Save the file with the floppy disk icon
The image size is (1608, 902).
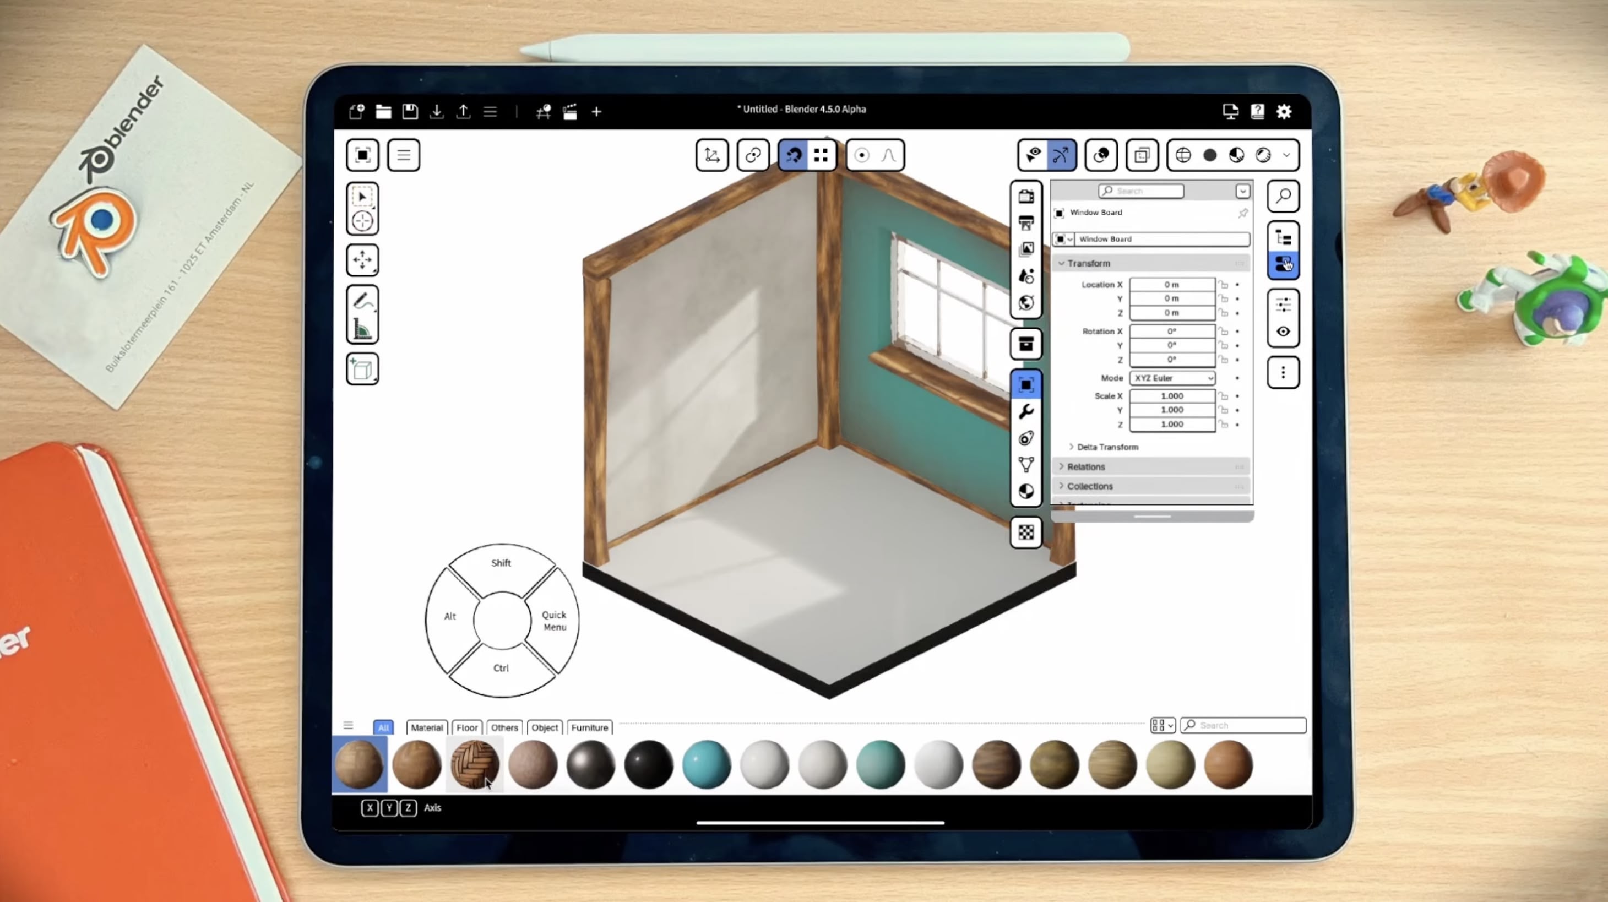click(x=410, y=112)
